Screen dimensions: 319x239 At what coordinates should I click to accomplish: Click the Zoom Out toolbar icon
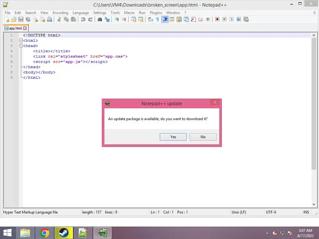124,19
